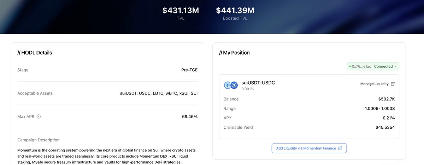The height and width of the screenshot is (165, 424).
Task: Click the info icon beside Max APR
Action: pyautogui.click(x=39, y=117)
